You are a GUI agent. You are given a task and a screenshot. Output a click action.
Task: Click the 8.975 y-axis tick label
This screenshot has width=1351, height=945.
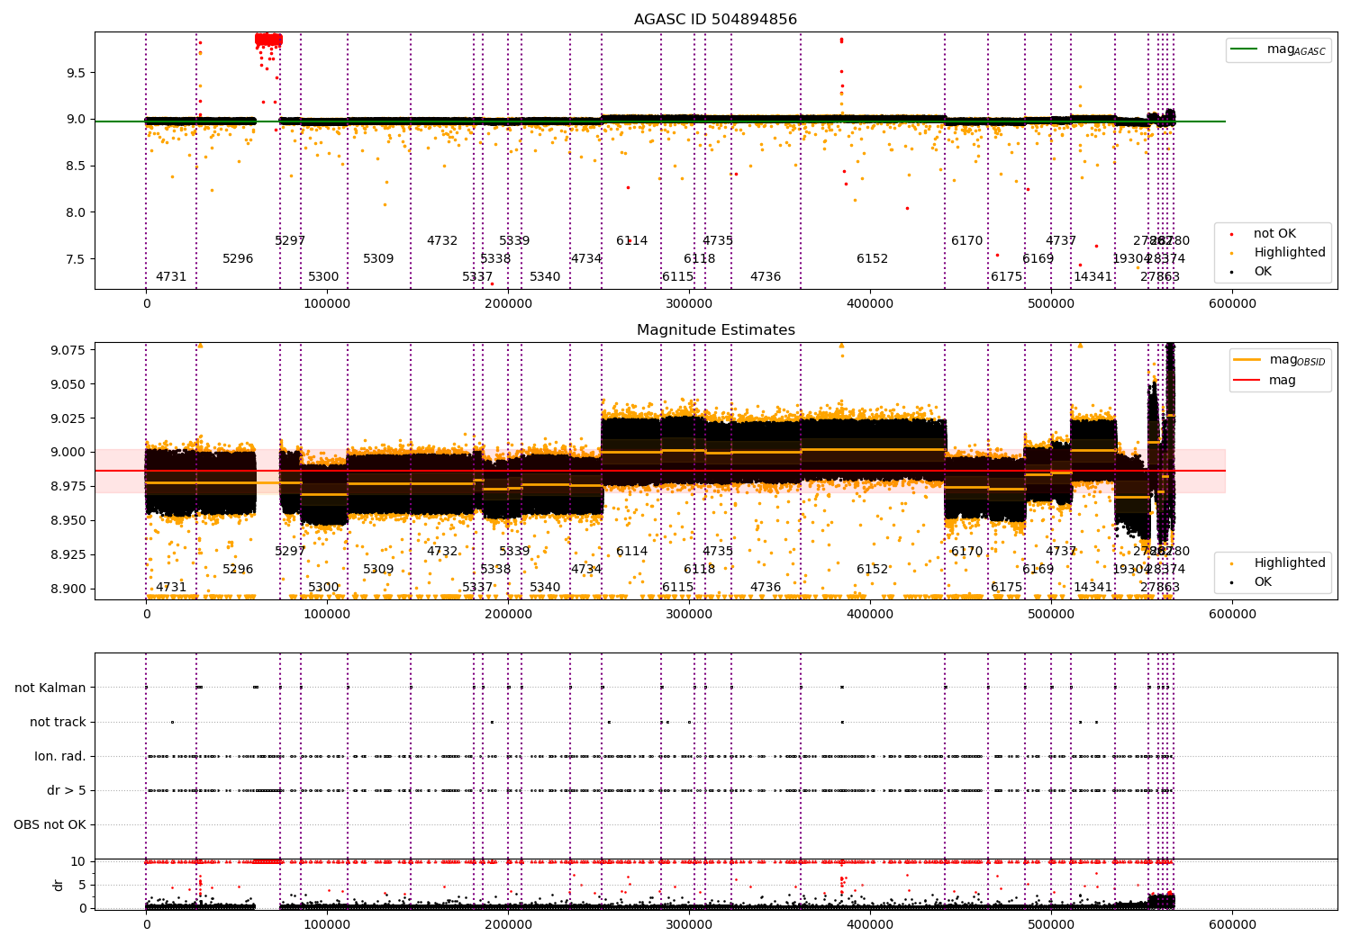point(68,486)
